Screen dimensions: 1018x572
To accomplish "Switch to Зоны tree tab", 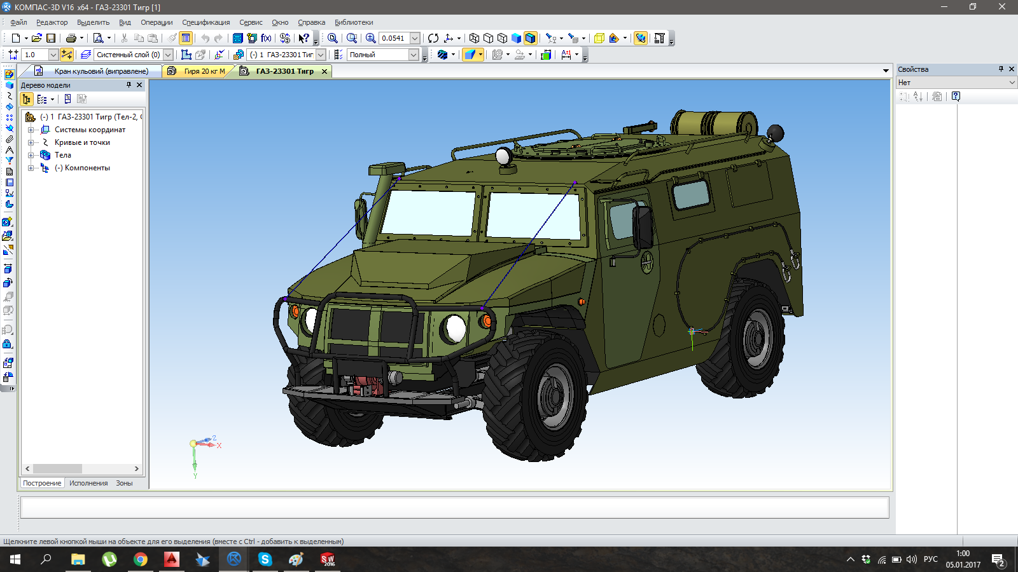I will click(124, 483).
